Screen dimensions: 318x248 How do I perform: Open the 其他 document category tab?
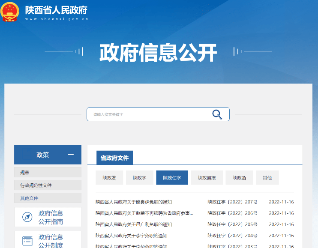tap(267, 178)
